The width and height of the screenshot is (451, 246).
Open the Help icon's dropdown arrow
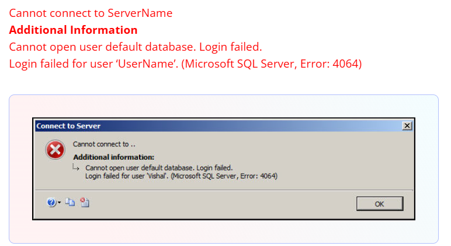pyautogui.click(x=59, y=203)
